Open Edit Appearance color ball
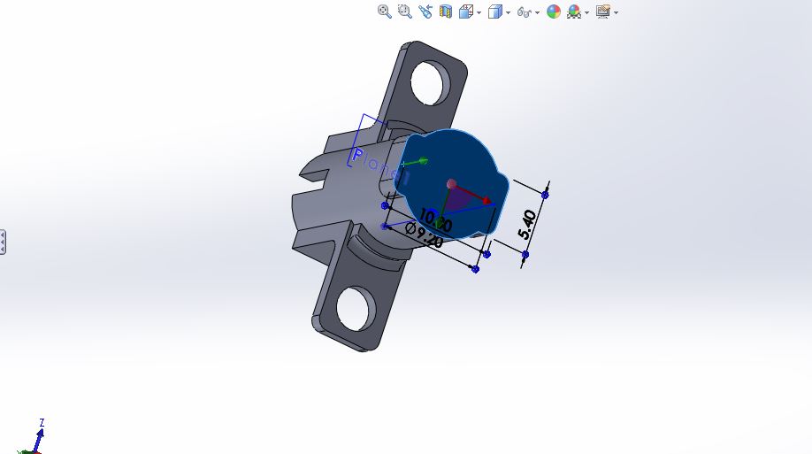This screenshot has width=812, height=454. (554, 12)
